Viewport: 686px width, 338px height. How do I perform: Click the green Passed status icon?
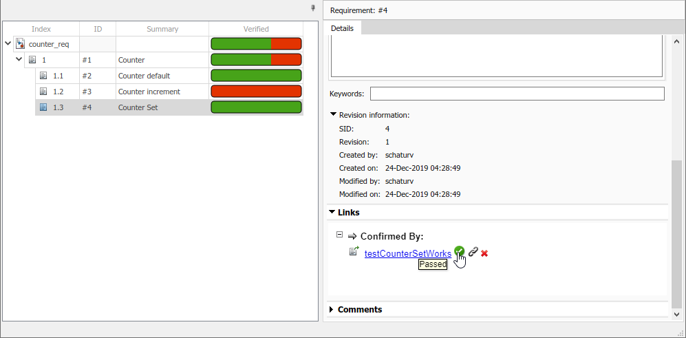click(459, 251)
